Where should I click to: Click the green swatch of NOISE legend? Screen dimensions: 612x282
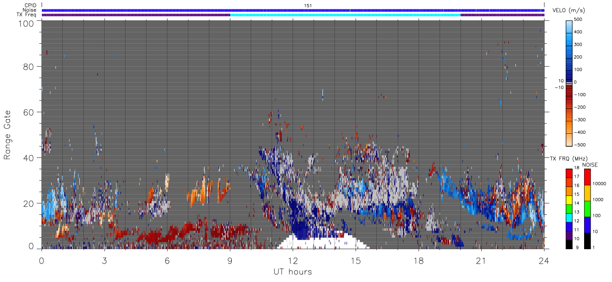[x=587, y=208]
